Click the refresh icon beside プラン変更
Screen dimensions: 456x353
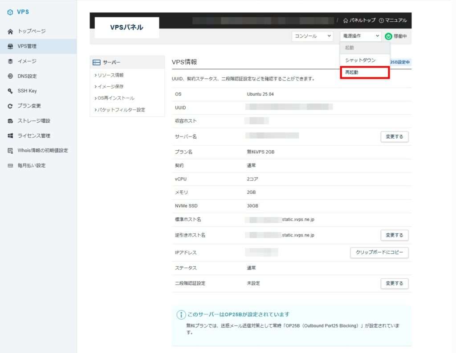(10, 106)
